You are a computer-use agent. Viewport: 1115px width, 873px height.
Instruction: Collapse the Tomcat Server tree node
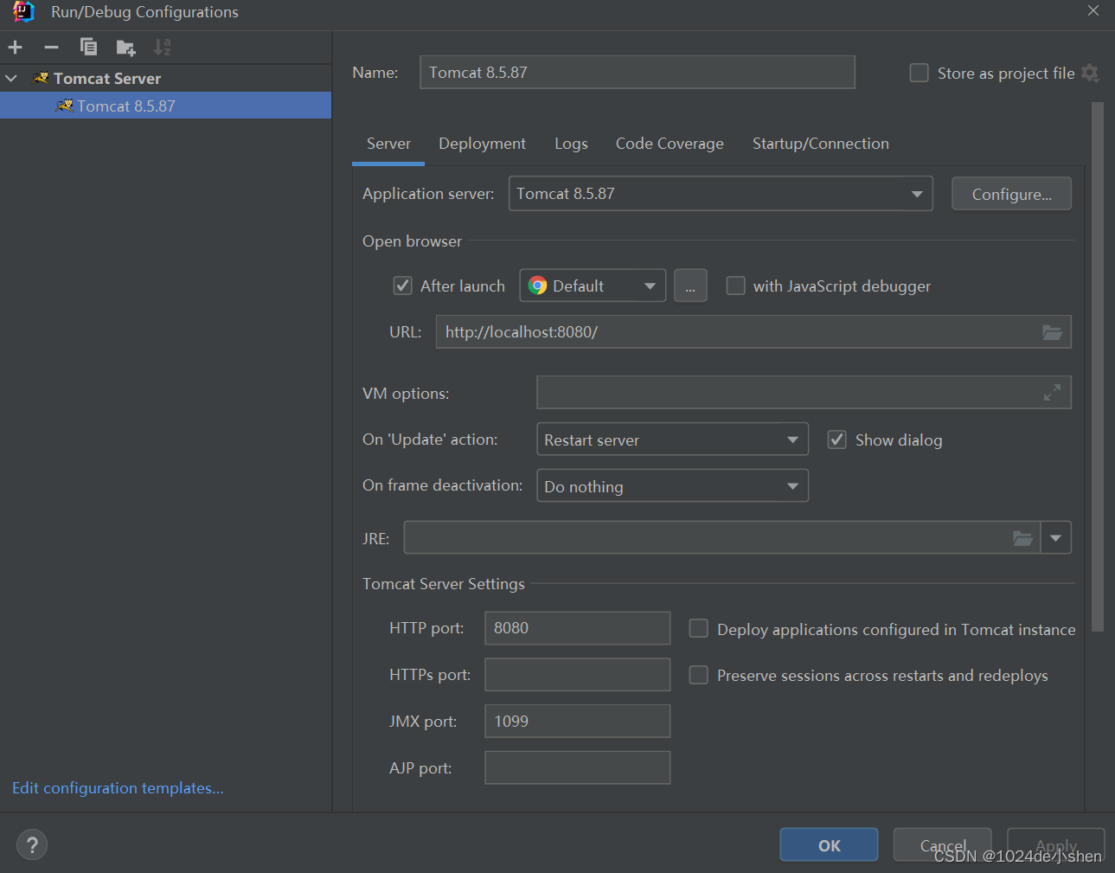coord(11,79)
